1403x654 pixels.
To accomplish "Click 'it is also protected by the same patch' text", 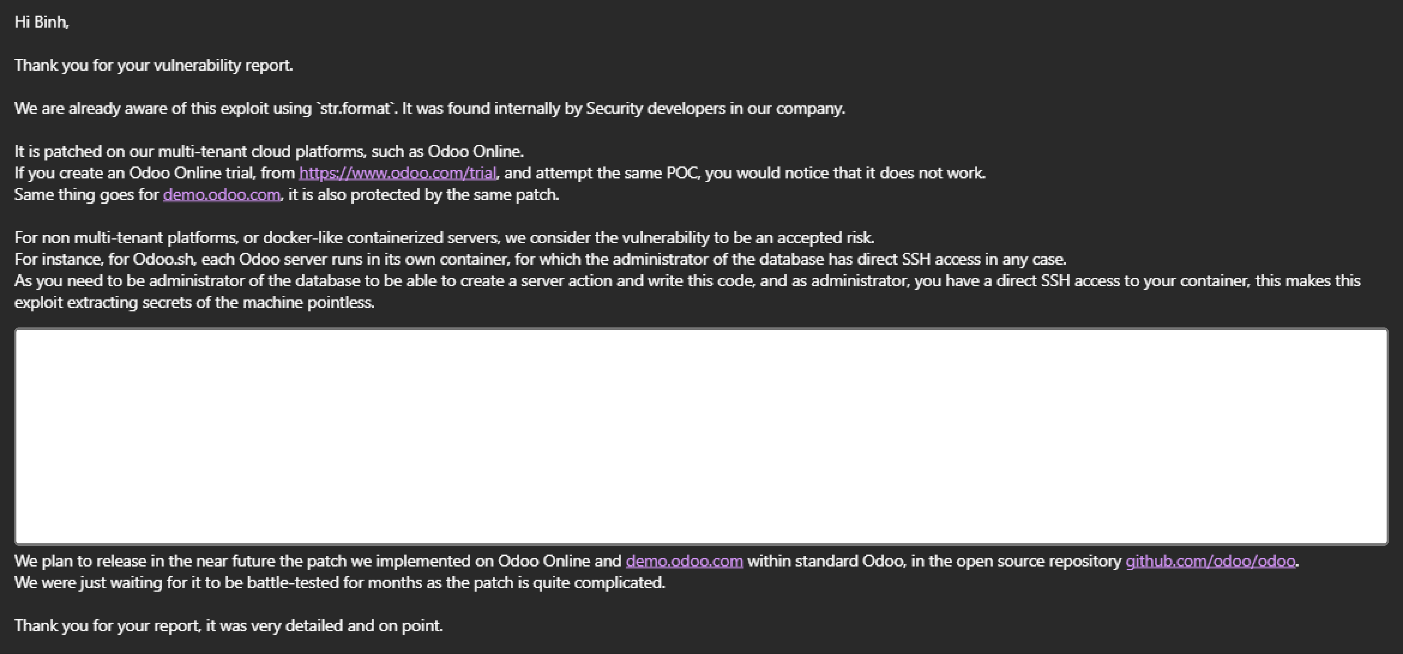I will coord(423,195).
